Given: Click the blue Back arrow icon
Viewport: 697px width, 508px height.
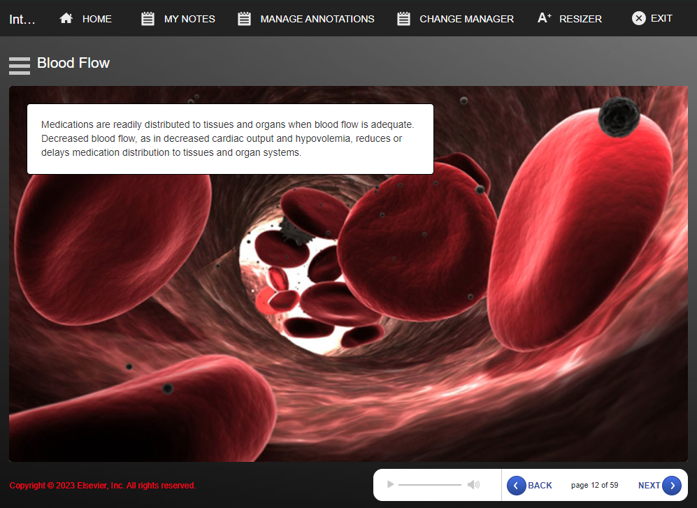Looking at the screenshot, I should [516, 485].
